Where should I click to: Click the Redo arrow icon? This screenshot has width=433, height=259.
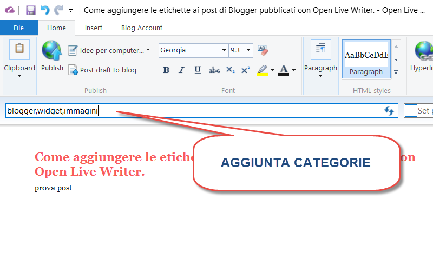58,10
